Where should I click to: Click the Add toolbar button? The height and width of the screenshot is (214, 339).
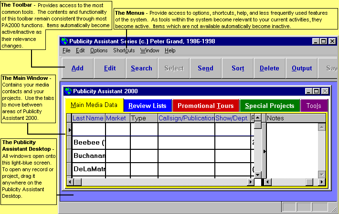pyautogui.click(x=77, y=68)
